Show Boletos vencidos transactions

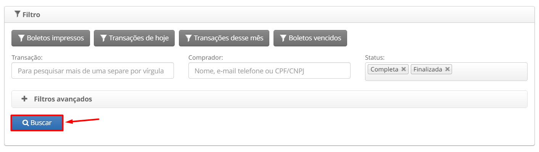click(310, 38)
